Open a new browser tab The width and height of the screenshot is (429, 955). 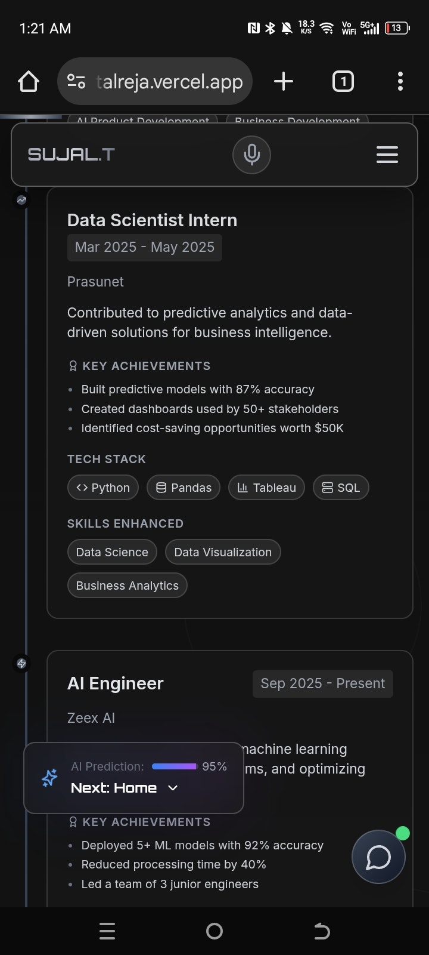pyautogui.click(x=284, y=81)
